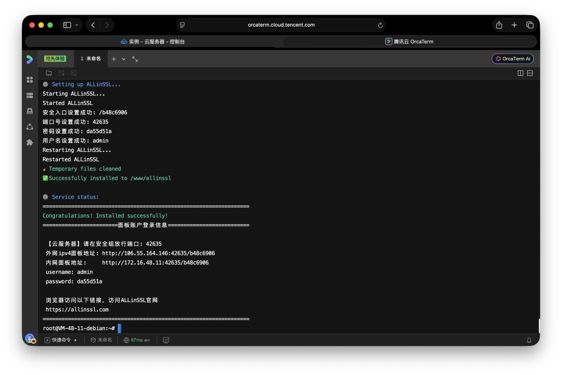Expand the session tab dropdown chevron
The height and width of the screenshot is (375, 562).
123,59
